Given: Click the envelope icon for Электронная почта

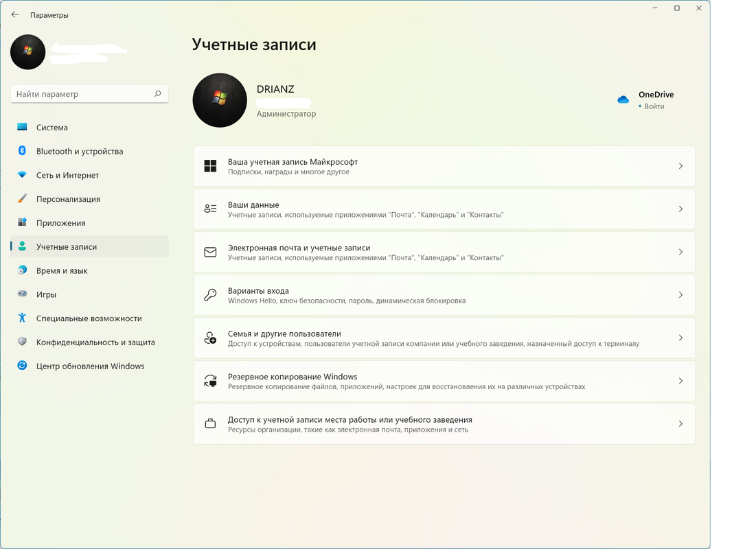Looking at the screenshot, I should 210,252.
